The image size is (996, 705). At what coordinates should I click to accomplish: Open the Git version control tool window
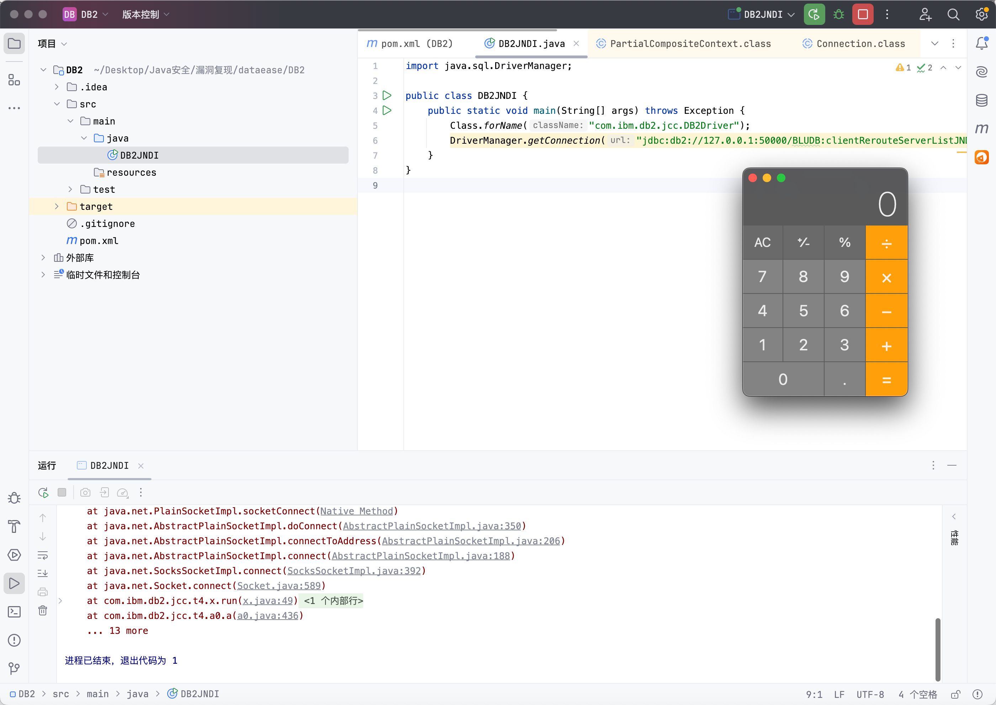click(14, 668)
